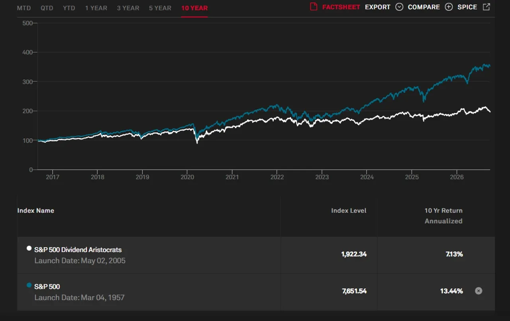Click Launch Date: May 02, 2005 text
Screen dimensions: 510x321
[x=80, y=261]
